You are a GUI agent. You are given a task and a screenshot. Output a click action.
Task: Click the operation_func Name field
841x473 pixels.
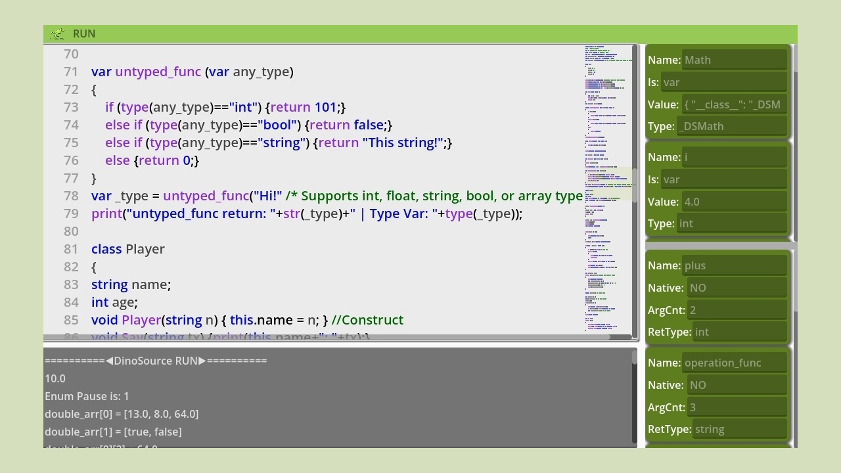pyautogui.click(x=735, y=363)
